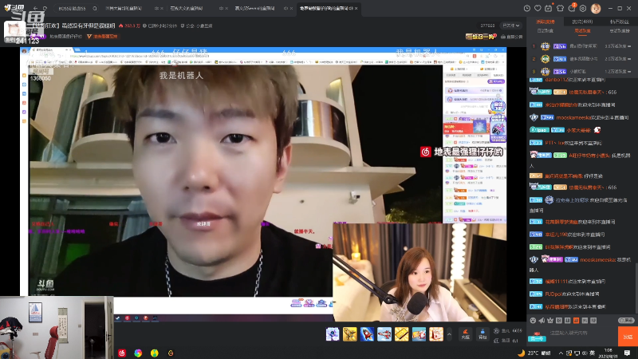Send the rocket gift
Screen dimensions: 638x359
[x=367, y=334]
